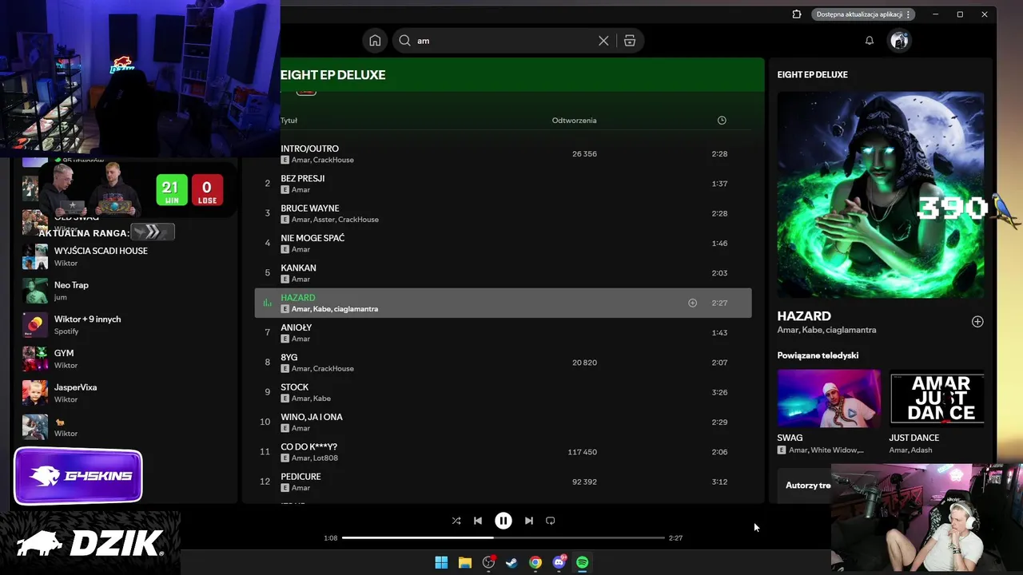Screen dimensions: 1023x575
Task: Open artist Asster link under BRUCE WAYNE
Action: point(324,220)
